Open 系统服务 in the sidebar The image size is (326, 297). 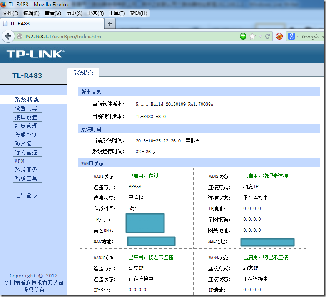point(26,170)
